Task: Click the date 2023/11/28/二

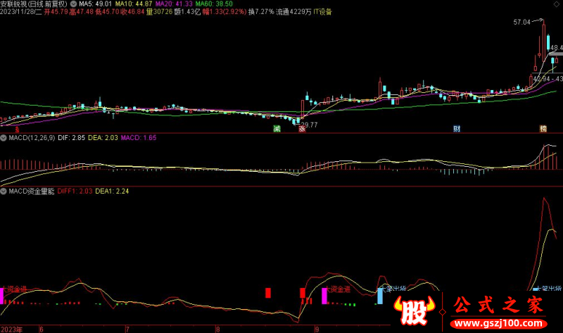Action: 21,12
